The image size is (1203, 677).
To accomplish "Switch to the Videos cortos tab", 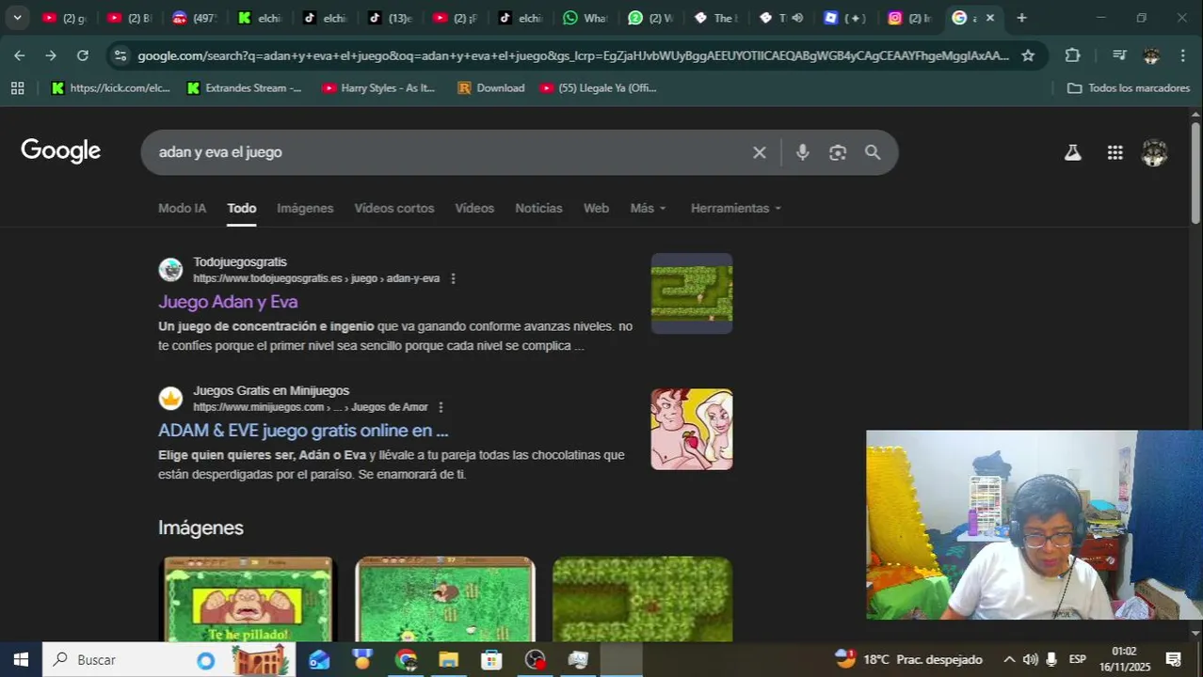I will click(393, 208).
